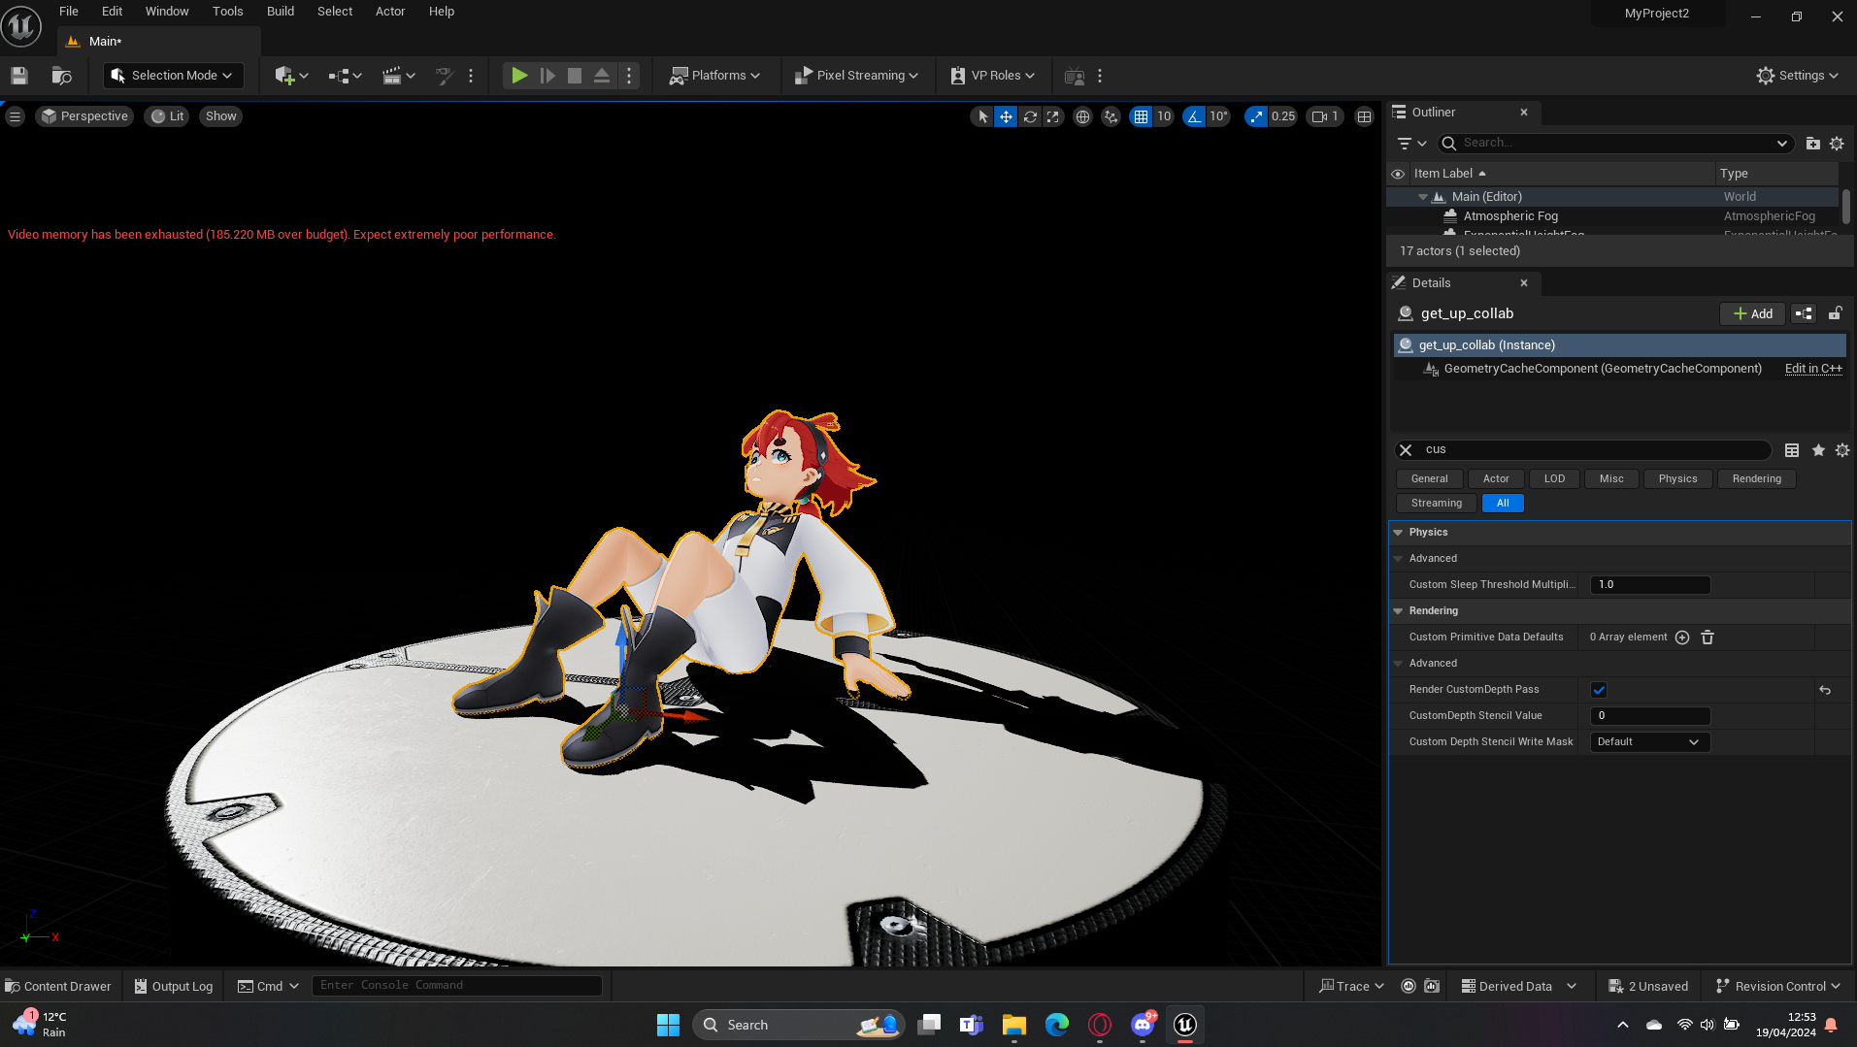
Task: Select the All details filter
Action: point(1503,503)
